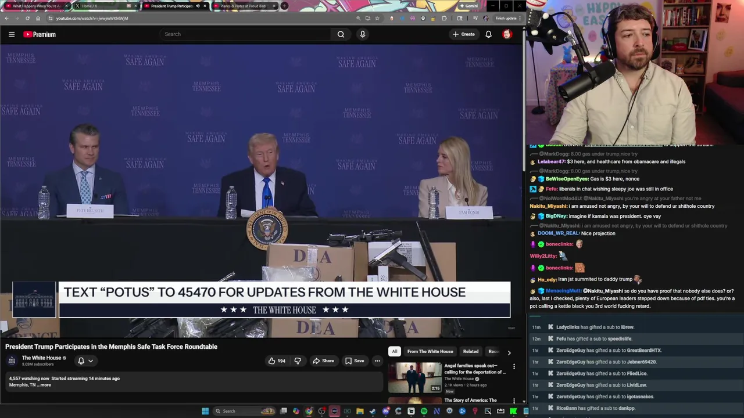Dislike the video with thumbs down
Image resolution: width=744 pixels, height=418 pixels.
298,361
